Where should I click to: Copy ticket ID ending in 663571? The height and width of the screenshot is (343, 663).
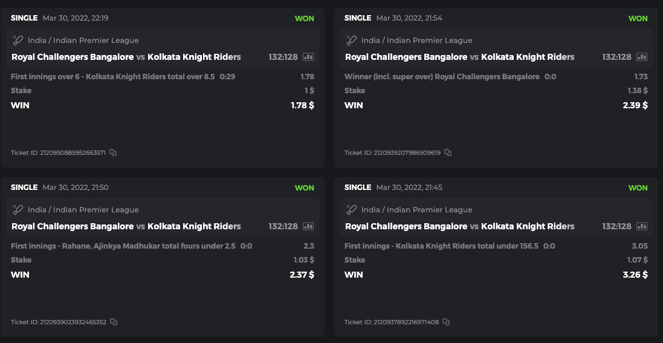[x=113, y=152]
